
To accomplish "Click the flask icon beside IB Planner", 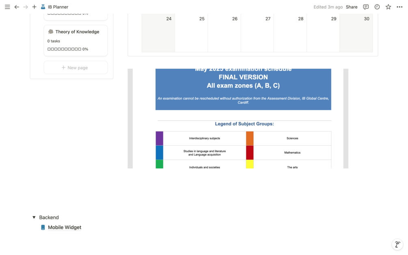I will click(43, 6).
